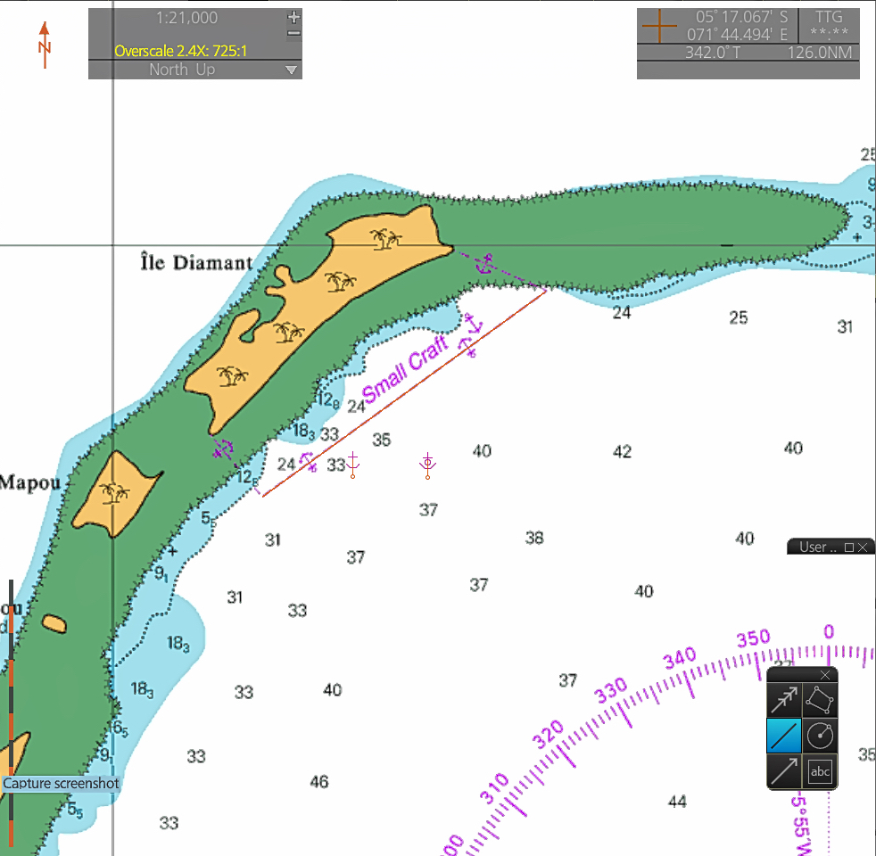Click the 1:21,000 chart scale value
Image resolution: width=876 pixels, height=856 pixels.
pos(186,18)
